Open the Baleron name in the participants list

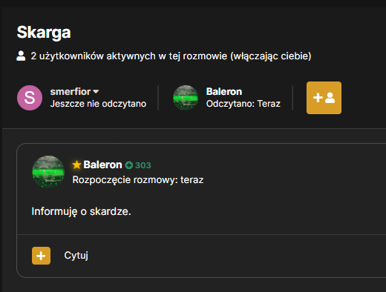pyautogui.click(x=224, y=92)
